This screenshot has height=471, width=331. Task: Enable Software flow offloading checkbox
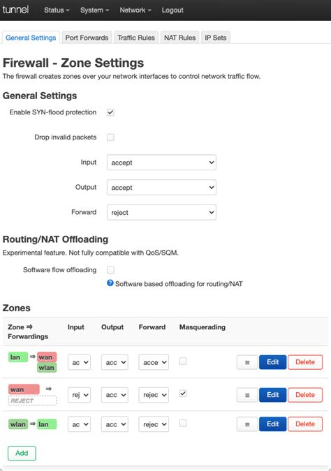(110, 270)
